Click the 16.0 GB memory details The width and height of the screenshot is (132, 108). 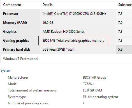click(48, 23)
